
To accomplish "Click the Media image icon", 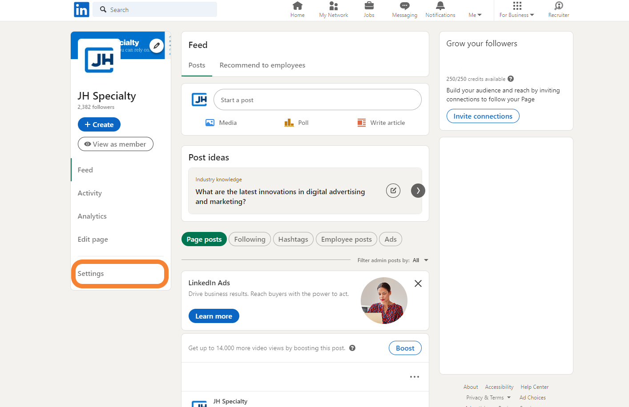I will [210, 123].
